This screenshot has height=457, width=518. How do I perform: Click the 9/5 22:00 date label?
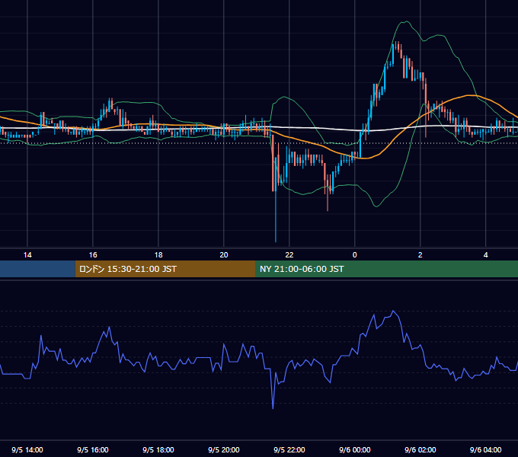pyautogui.click(x=289, y=449)
